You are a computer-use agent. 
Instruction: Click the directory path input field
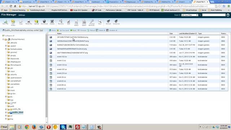click(x=22, y=30)
